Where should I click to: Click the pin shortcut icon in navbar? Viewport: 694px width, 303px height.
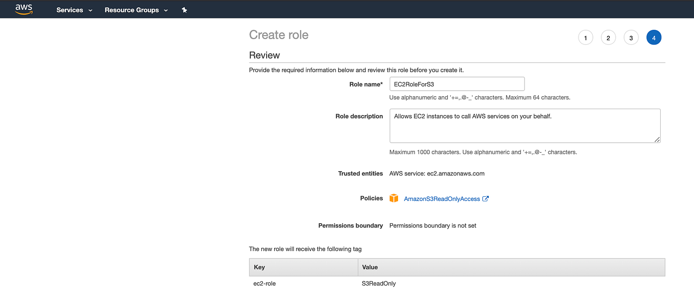(x=184, y=10)
